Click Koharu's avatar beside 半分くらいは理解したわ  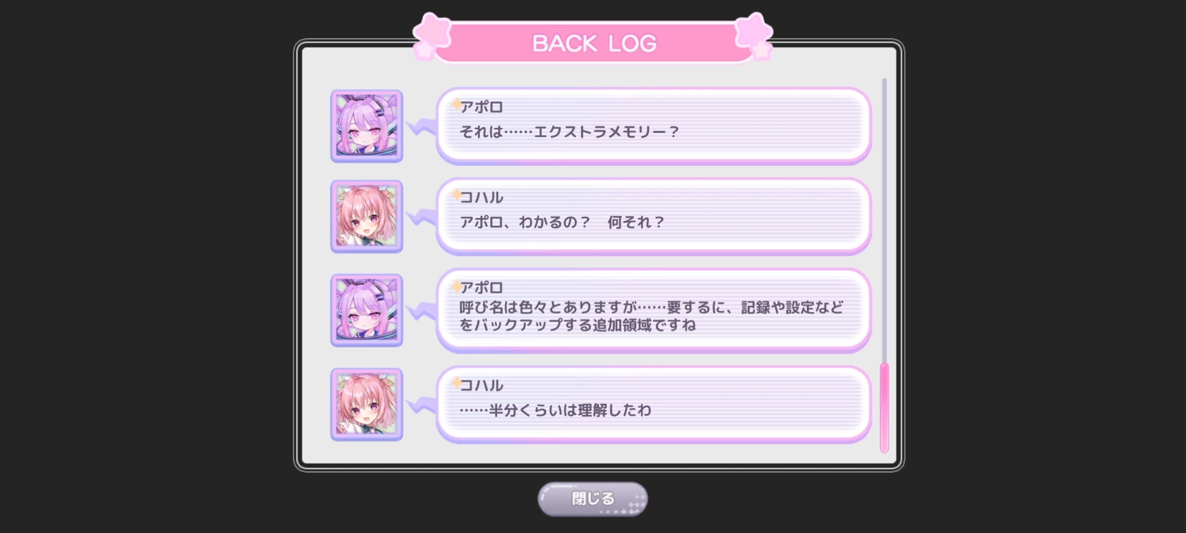[x=367, y=405]
